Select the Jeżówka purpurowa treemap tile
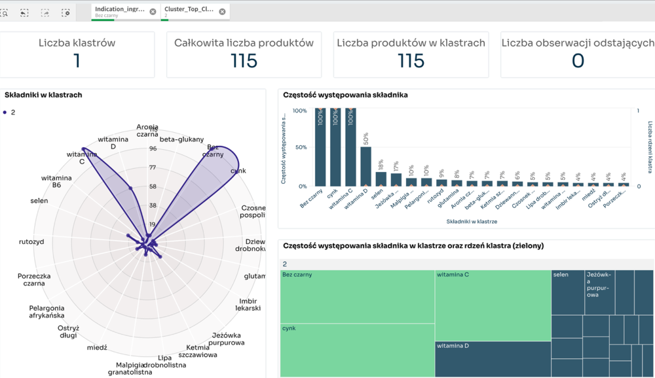Viewport: 655px width, 378px height. click(x=599, y=292)
